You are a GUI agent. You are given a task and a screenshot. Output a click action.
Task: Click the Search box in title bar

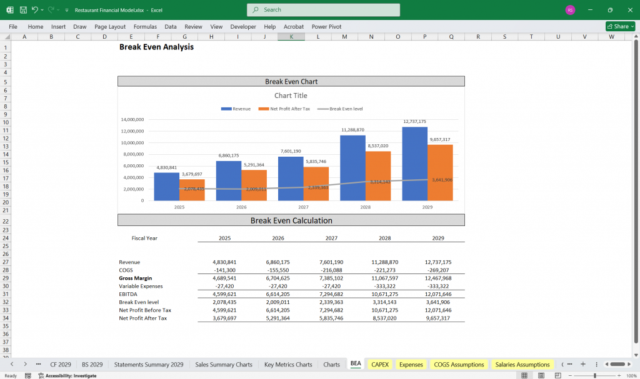pos(322,10)
